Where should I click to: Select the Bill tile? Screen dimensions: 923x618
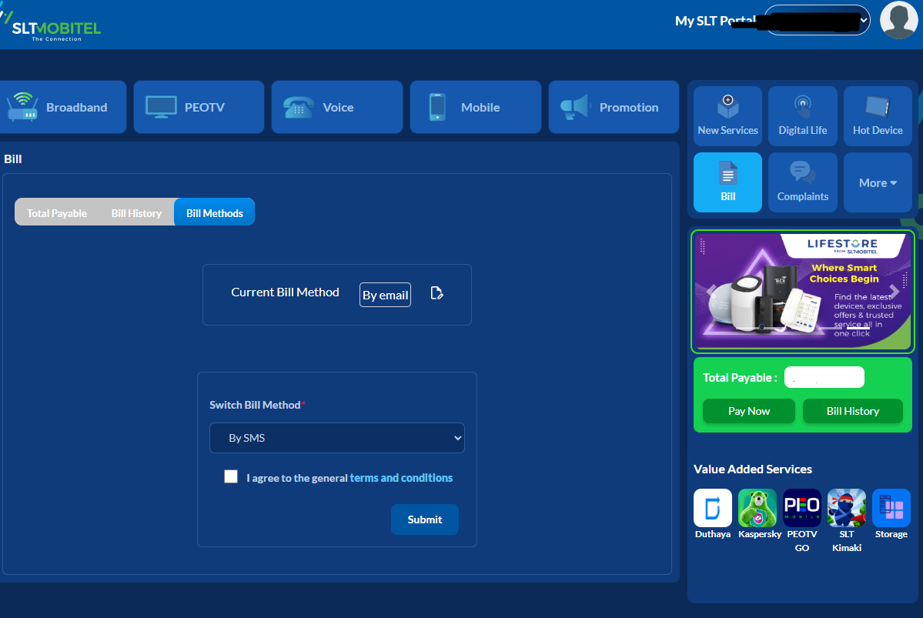pyautogui.click(x=727, y=182)
